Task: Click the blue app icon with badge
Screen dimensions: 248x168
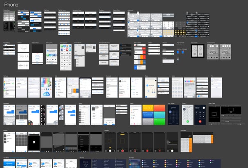Action: pyautogui.click(x=178, y=52)
